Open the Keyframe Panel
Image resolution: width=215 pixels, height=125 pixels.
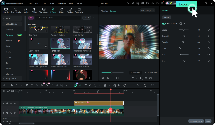(x=196, y=121)
